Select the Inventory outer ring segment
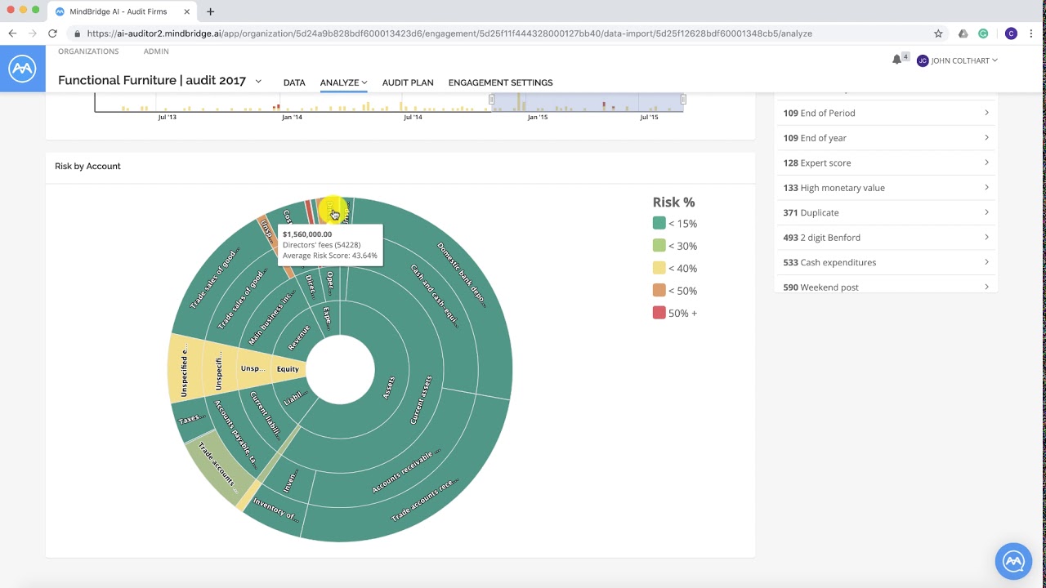The height and width of the screenshot is (588, 1046). (275, 510)
